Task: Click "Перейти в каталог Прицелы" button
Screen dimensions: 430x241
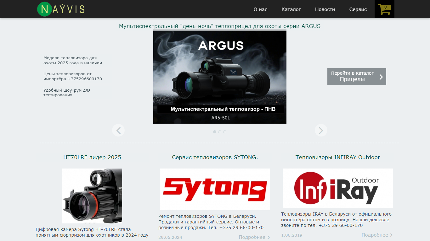Action: pyautogui.click(x=357, y=77)
